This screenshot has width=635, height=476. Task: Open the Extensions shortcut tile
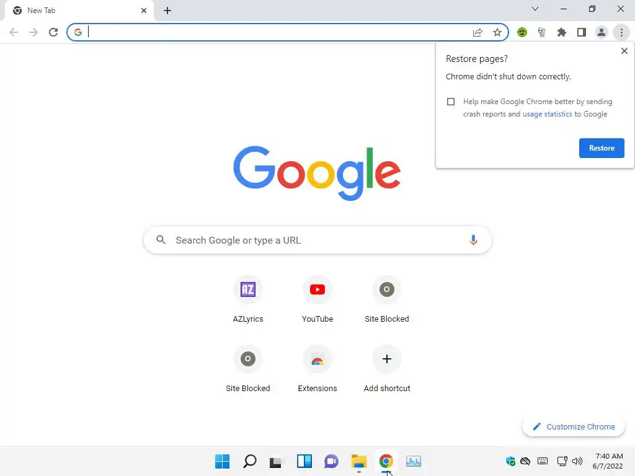click(x=317, y=368)
